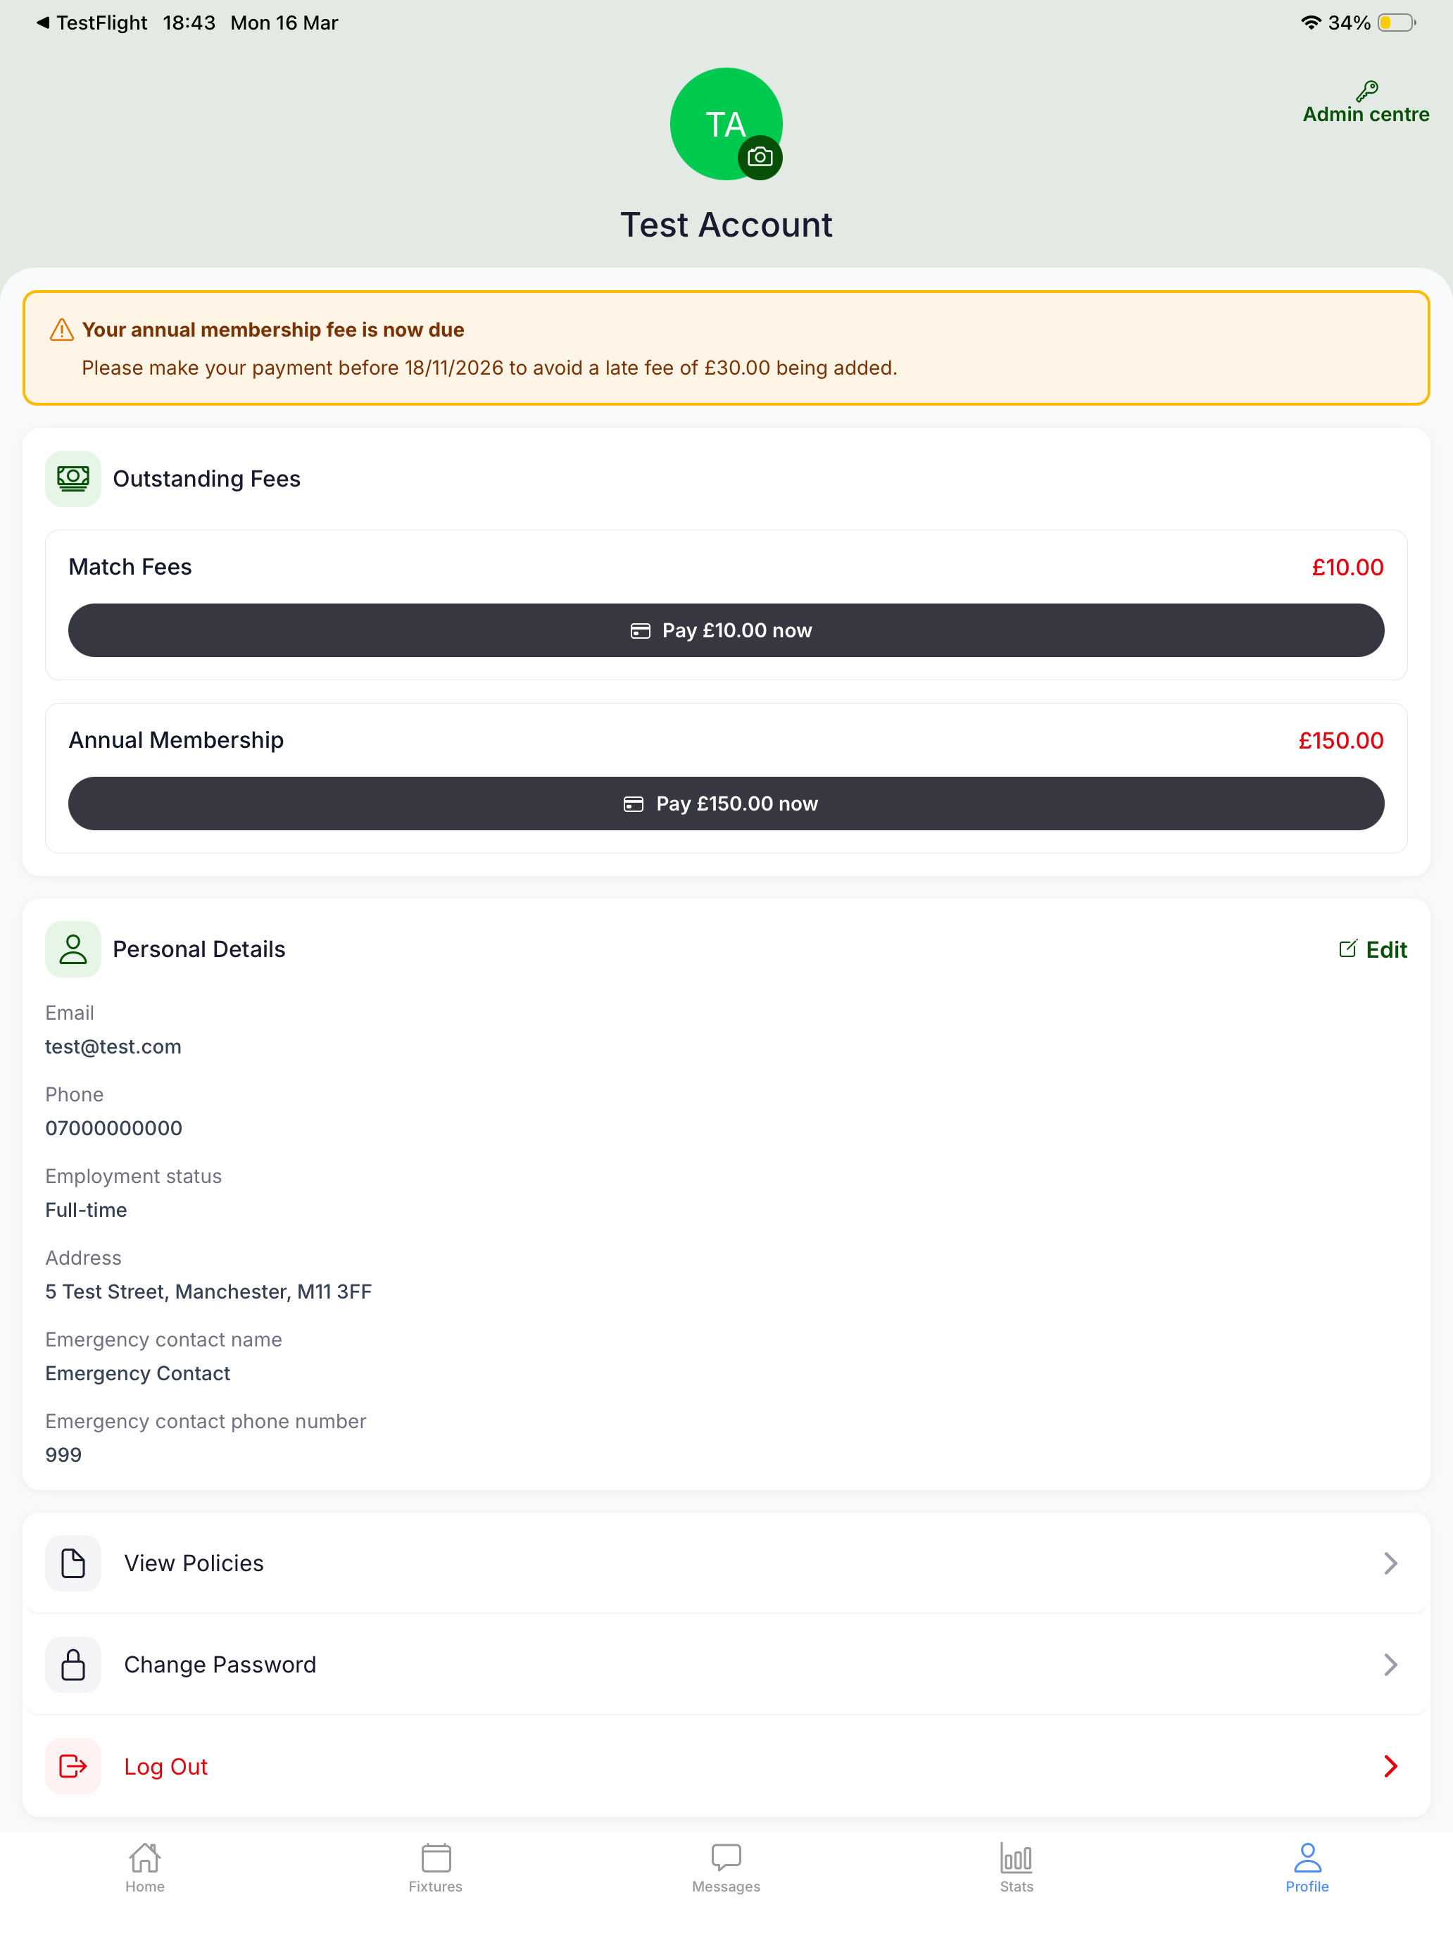Image resolution: width=1453 pixels, height=1938 pixels.
Task: Tap the Personal Details person icon
Action: 73,949
